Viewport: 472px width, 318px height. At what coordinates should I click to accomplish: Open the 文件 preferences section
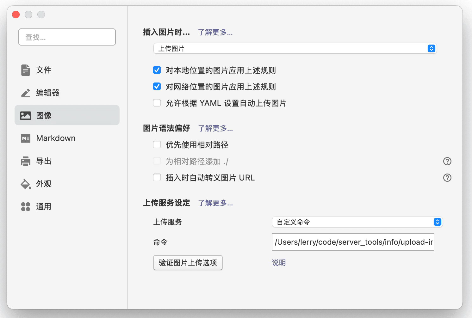click(x=67, y=70)
